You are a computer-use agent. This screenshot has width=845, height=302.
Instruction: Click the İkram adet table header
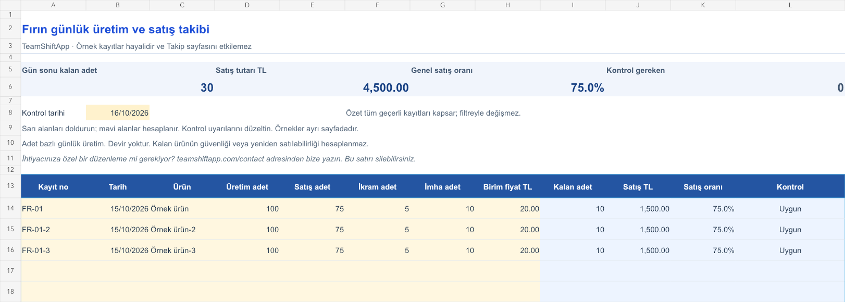(x=377, y=187)
